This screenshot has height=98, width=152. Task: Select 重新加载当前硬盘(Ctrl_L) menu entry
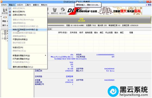(28, 67)
